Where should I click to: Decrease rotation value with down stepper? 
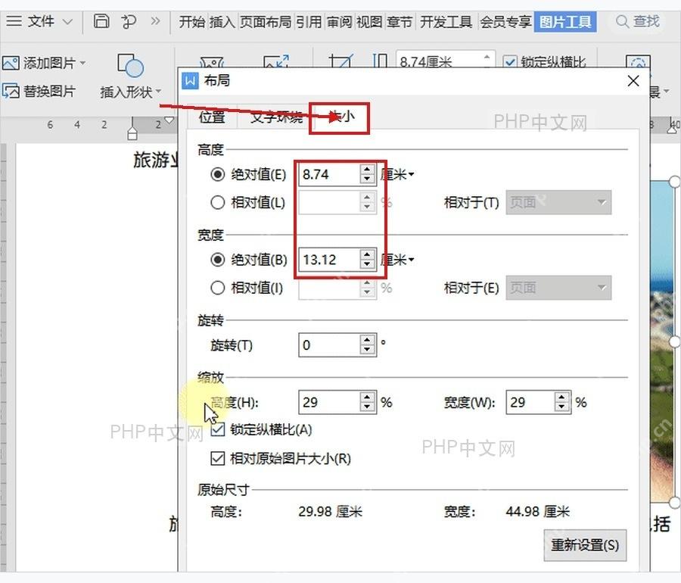coord(368,350)
